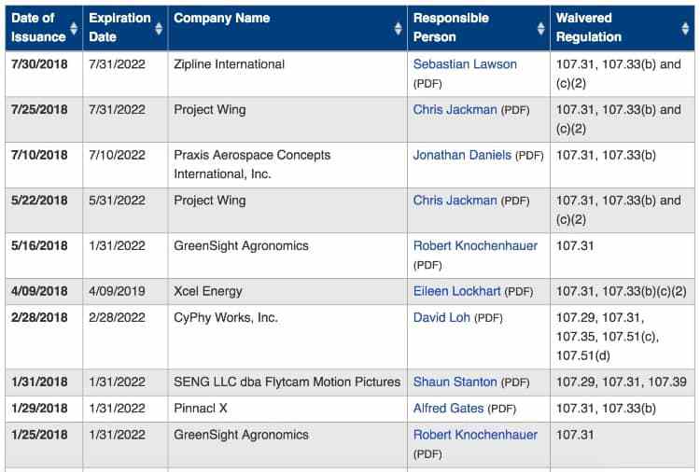
Task: Select the CyPhy Works, Inc. cell
Action: [x=226, y=318]
